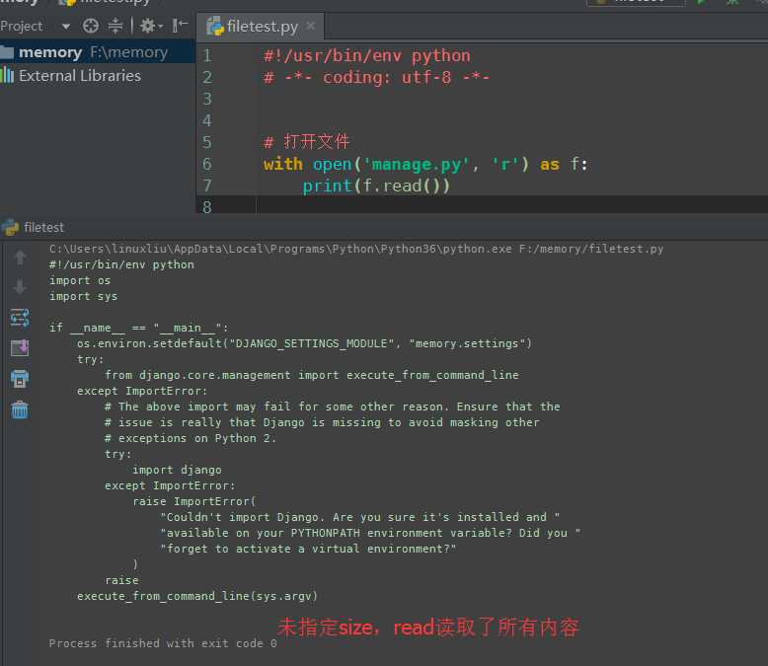
Task: Click the execute_from_command_line(sys.argv) output line
Action: [x=196, y=596]
